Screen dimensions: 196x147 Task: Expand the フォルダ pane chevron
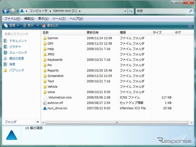(37, 122)
